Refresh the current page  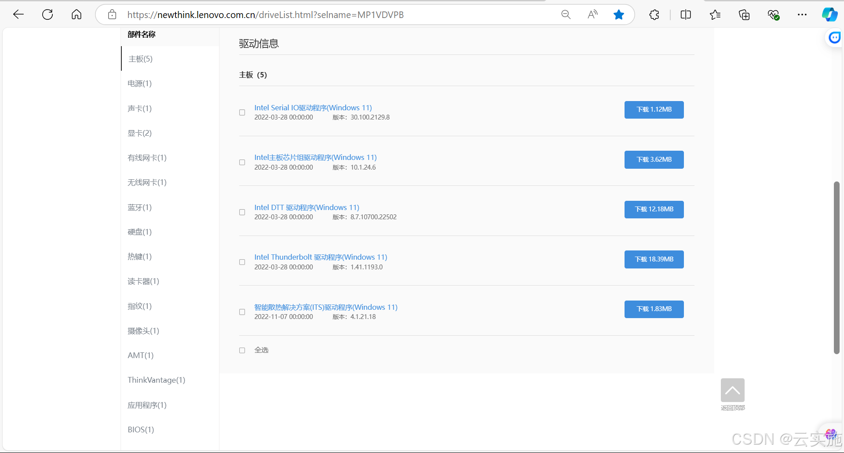coord(47,14)
